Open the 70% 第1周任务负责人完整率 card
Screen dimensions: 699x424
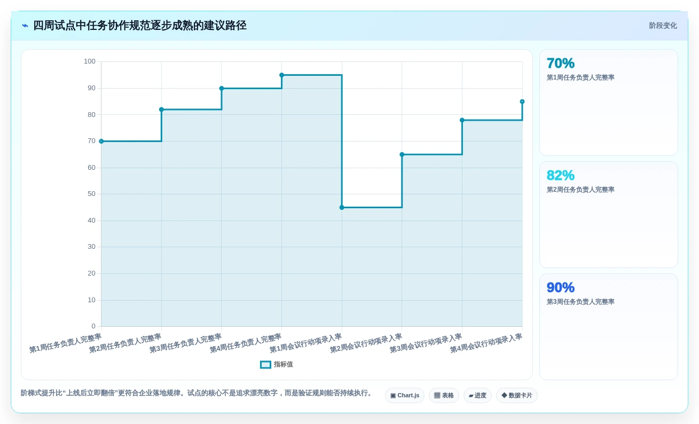pos(609,103)
